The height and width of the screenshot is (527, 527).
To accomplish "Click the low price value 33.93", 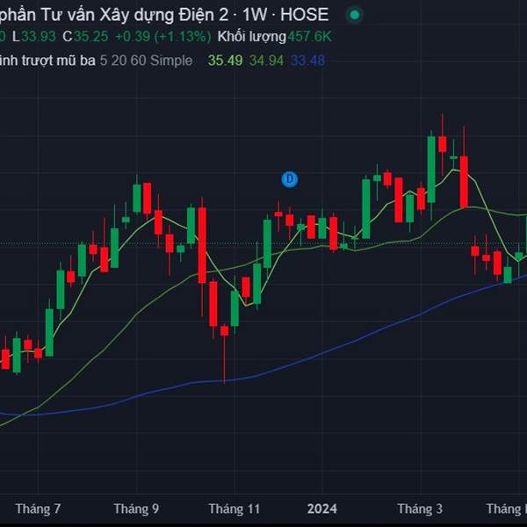I will coord(38,37).
